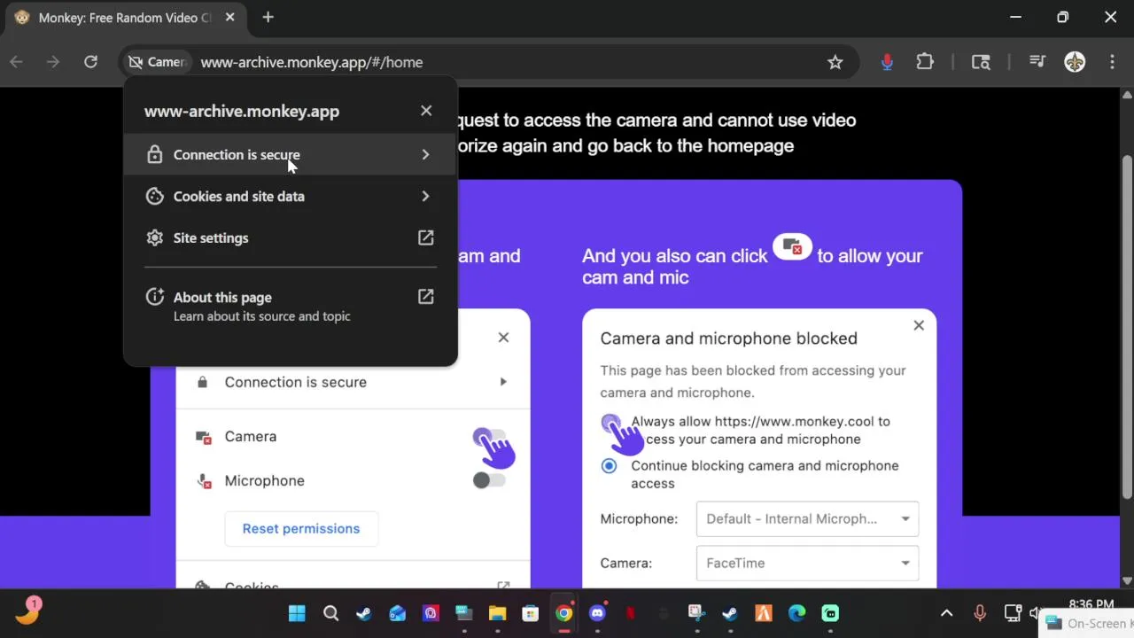
Task: Close the site info popup
Action: click(426, 111)
